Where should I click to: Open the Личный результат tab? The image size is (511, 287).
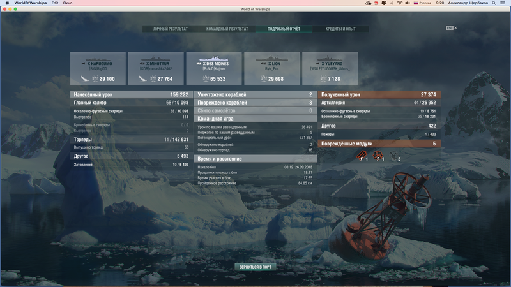171,29
